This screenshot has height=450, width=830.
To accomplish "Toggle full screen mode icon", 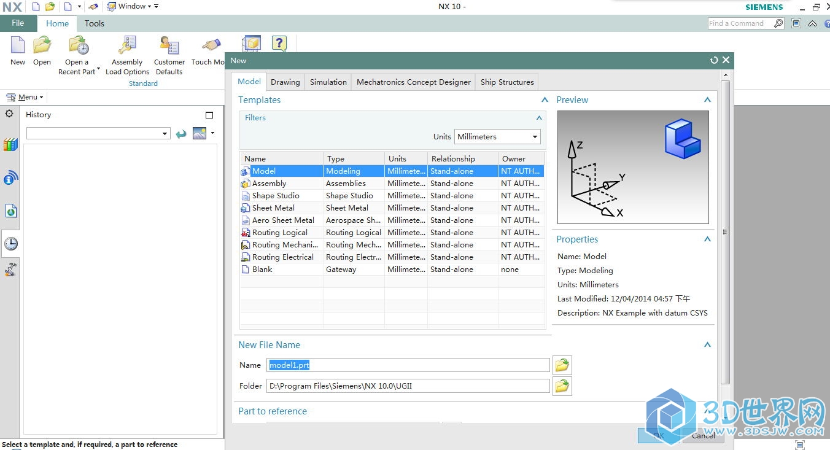I will point(796,23).
